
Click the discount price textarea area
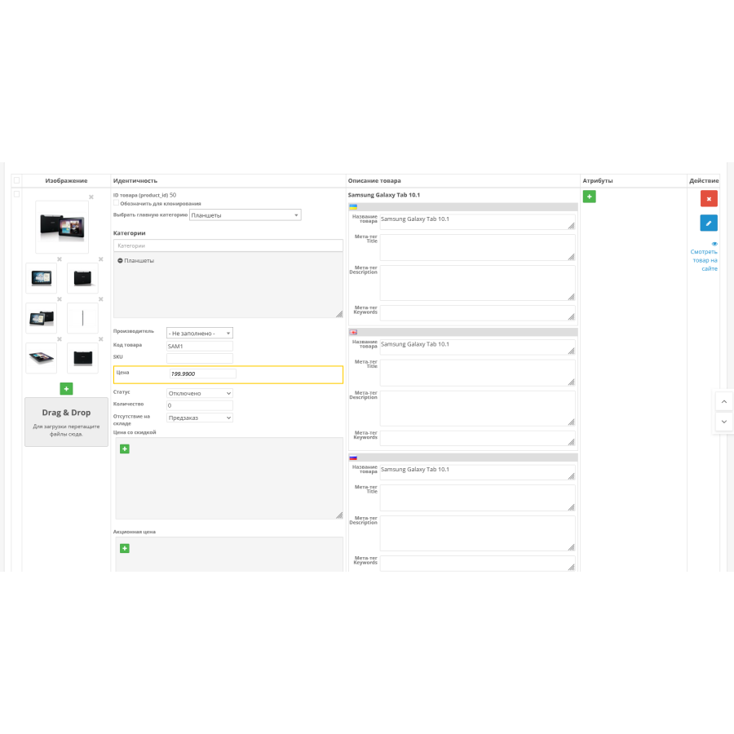click(229, 479)
